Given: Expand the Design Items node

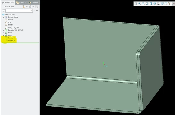Looking at the screenshot, I should point(4,17).
